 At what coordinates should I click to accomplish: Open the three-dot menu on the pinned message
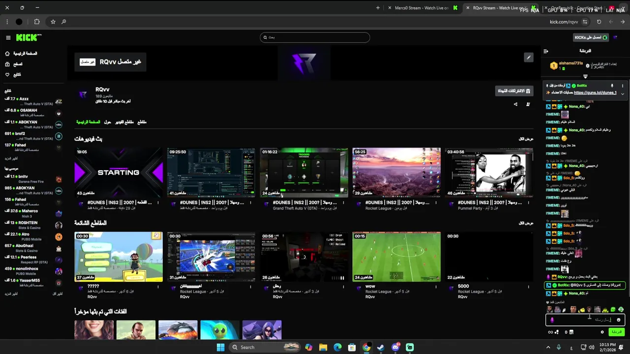click(622, 86)
